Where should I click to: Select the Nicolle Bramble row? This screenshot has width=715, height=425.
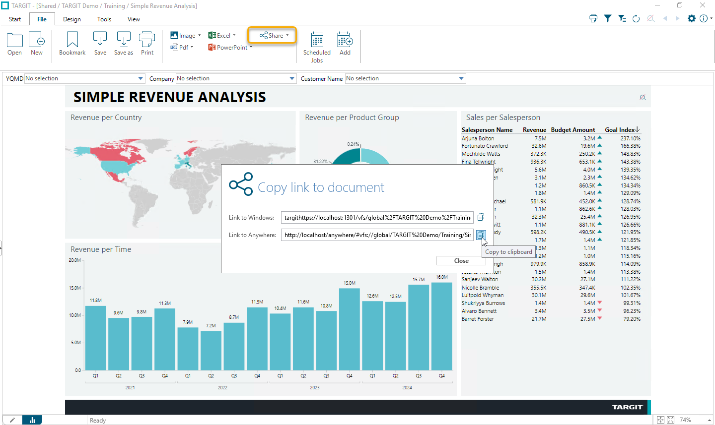tap(551, 288)
